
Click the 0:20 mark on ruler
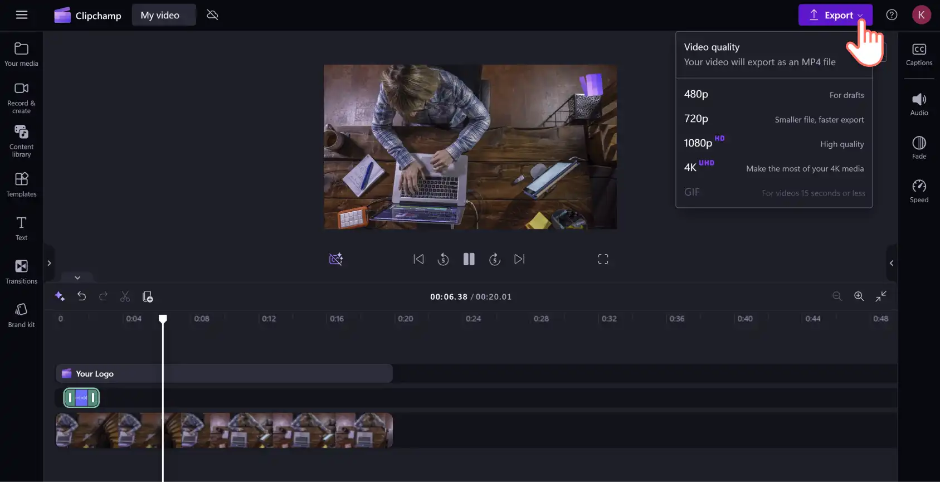406,319
